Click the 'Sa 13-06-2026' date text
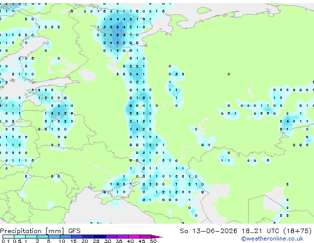The width and height of the screenshot is (314, 243). (209, 231)
